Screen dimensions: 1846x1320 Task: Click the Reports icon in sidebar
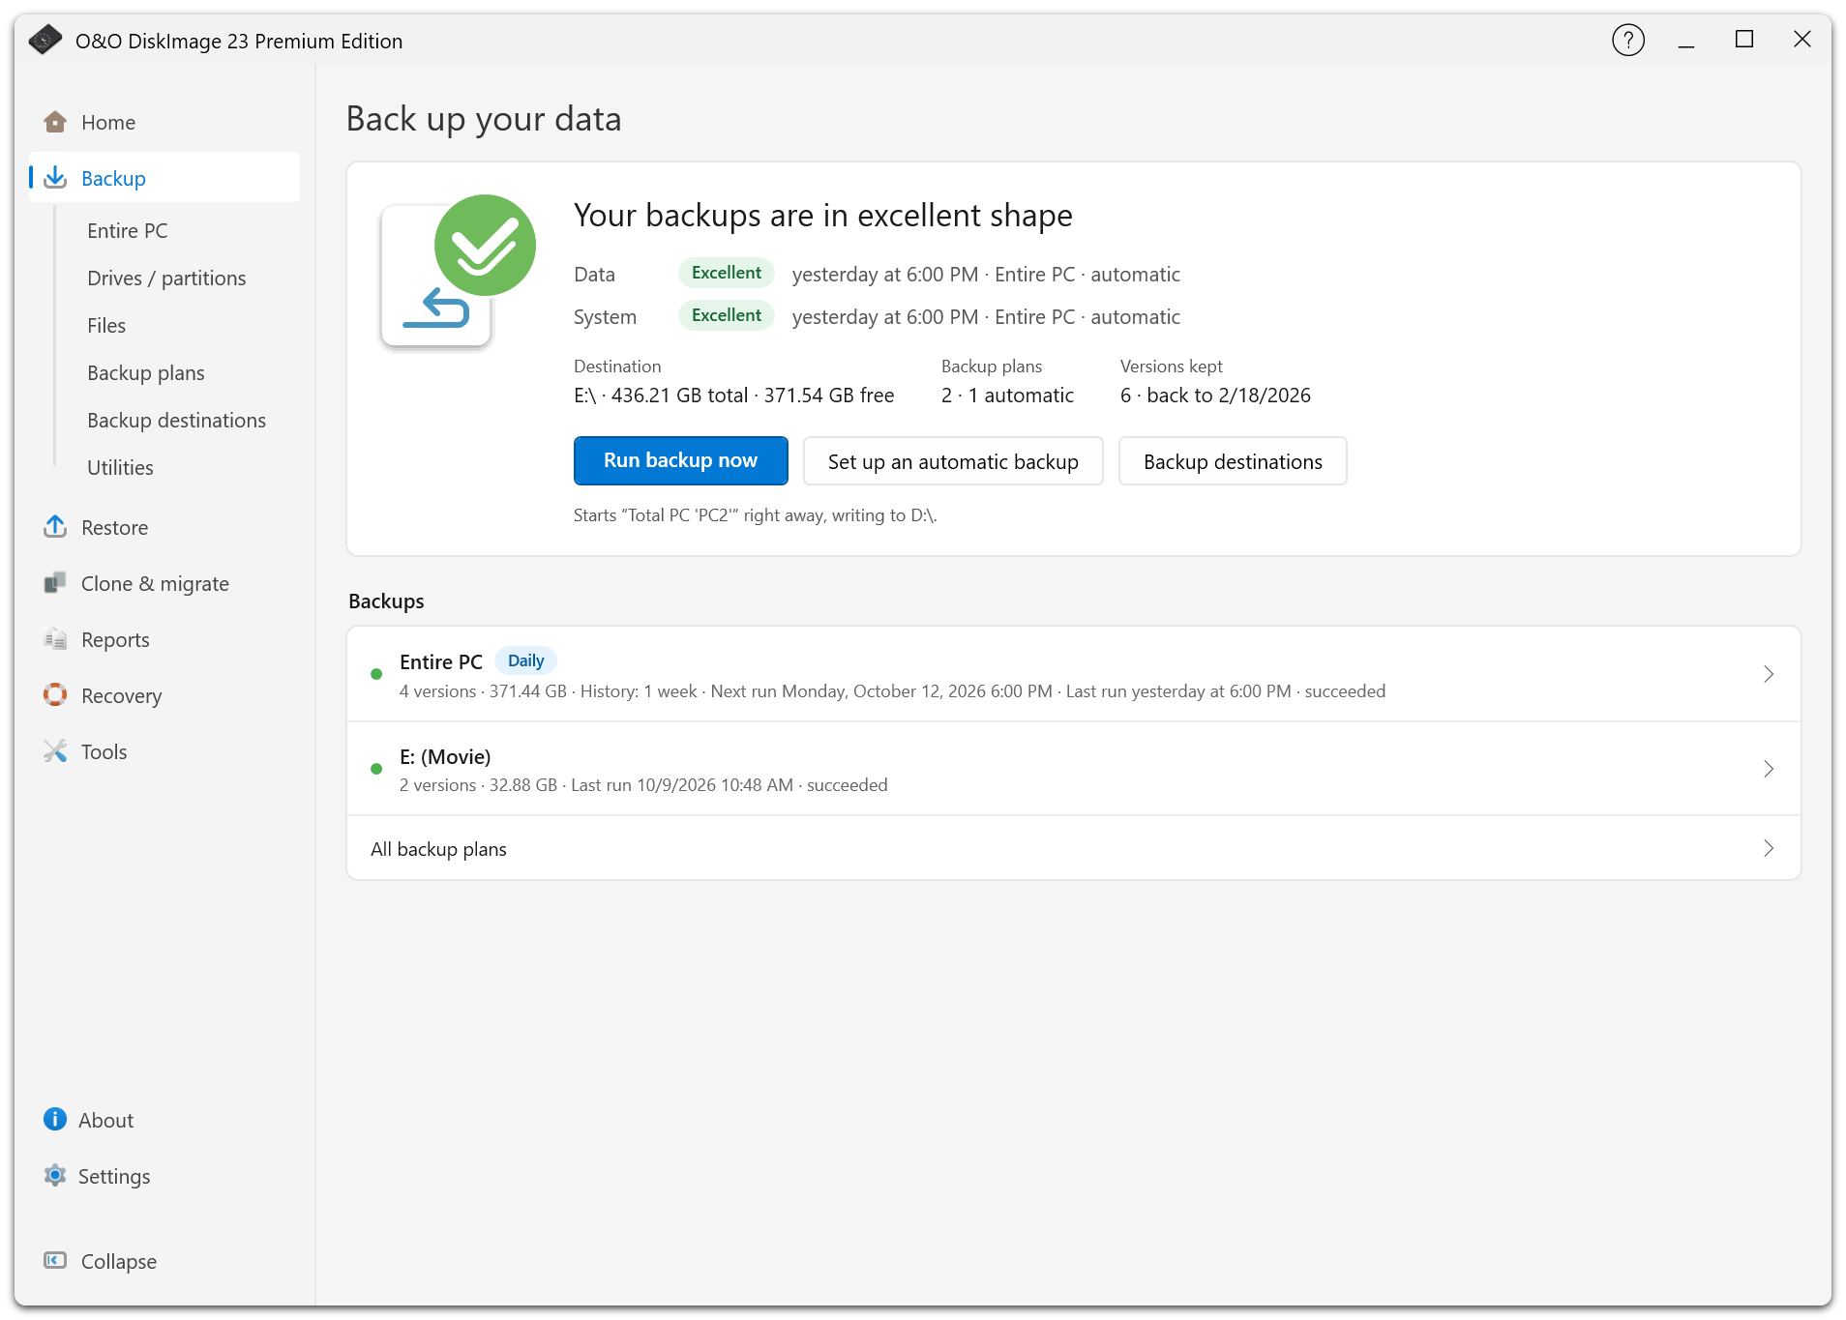tap(55, 639)
